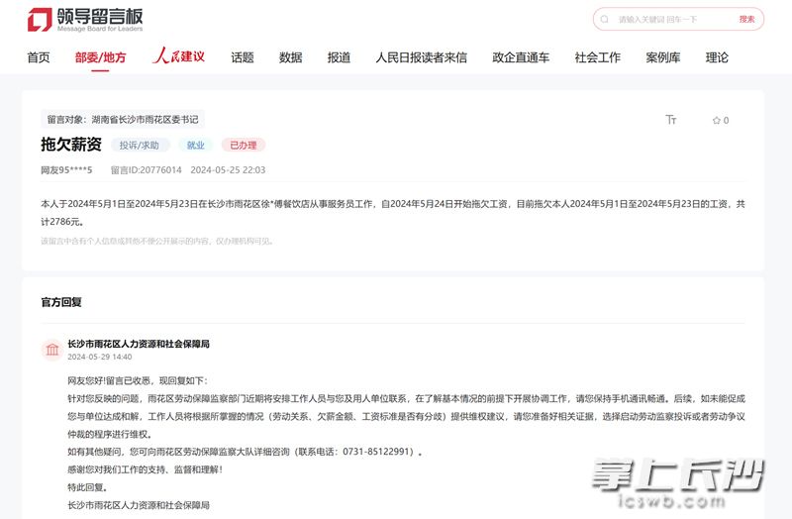This screenshot has width=792, height=519.
Task: Click the 已办理 status tag
Action: pos(243,146)
